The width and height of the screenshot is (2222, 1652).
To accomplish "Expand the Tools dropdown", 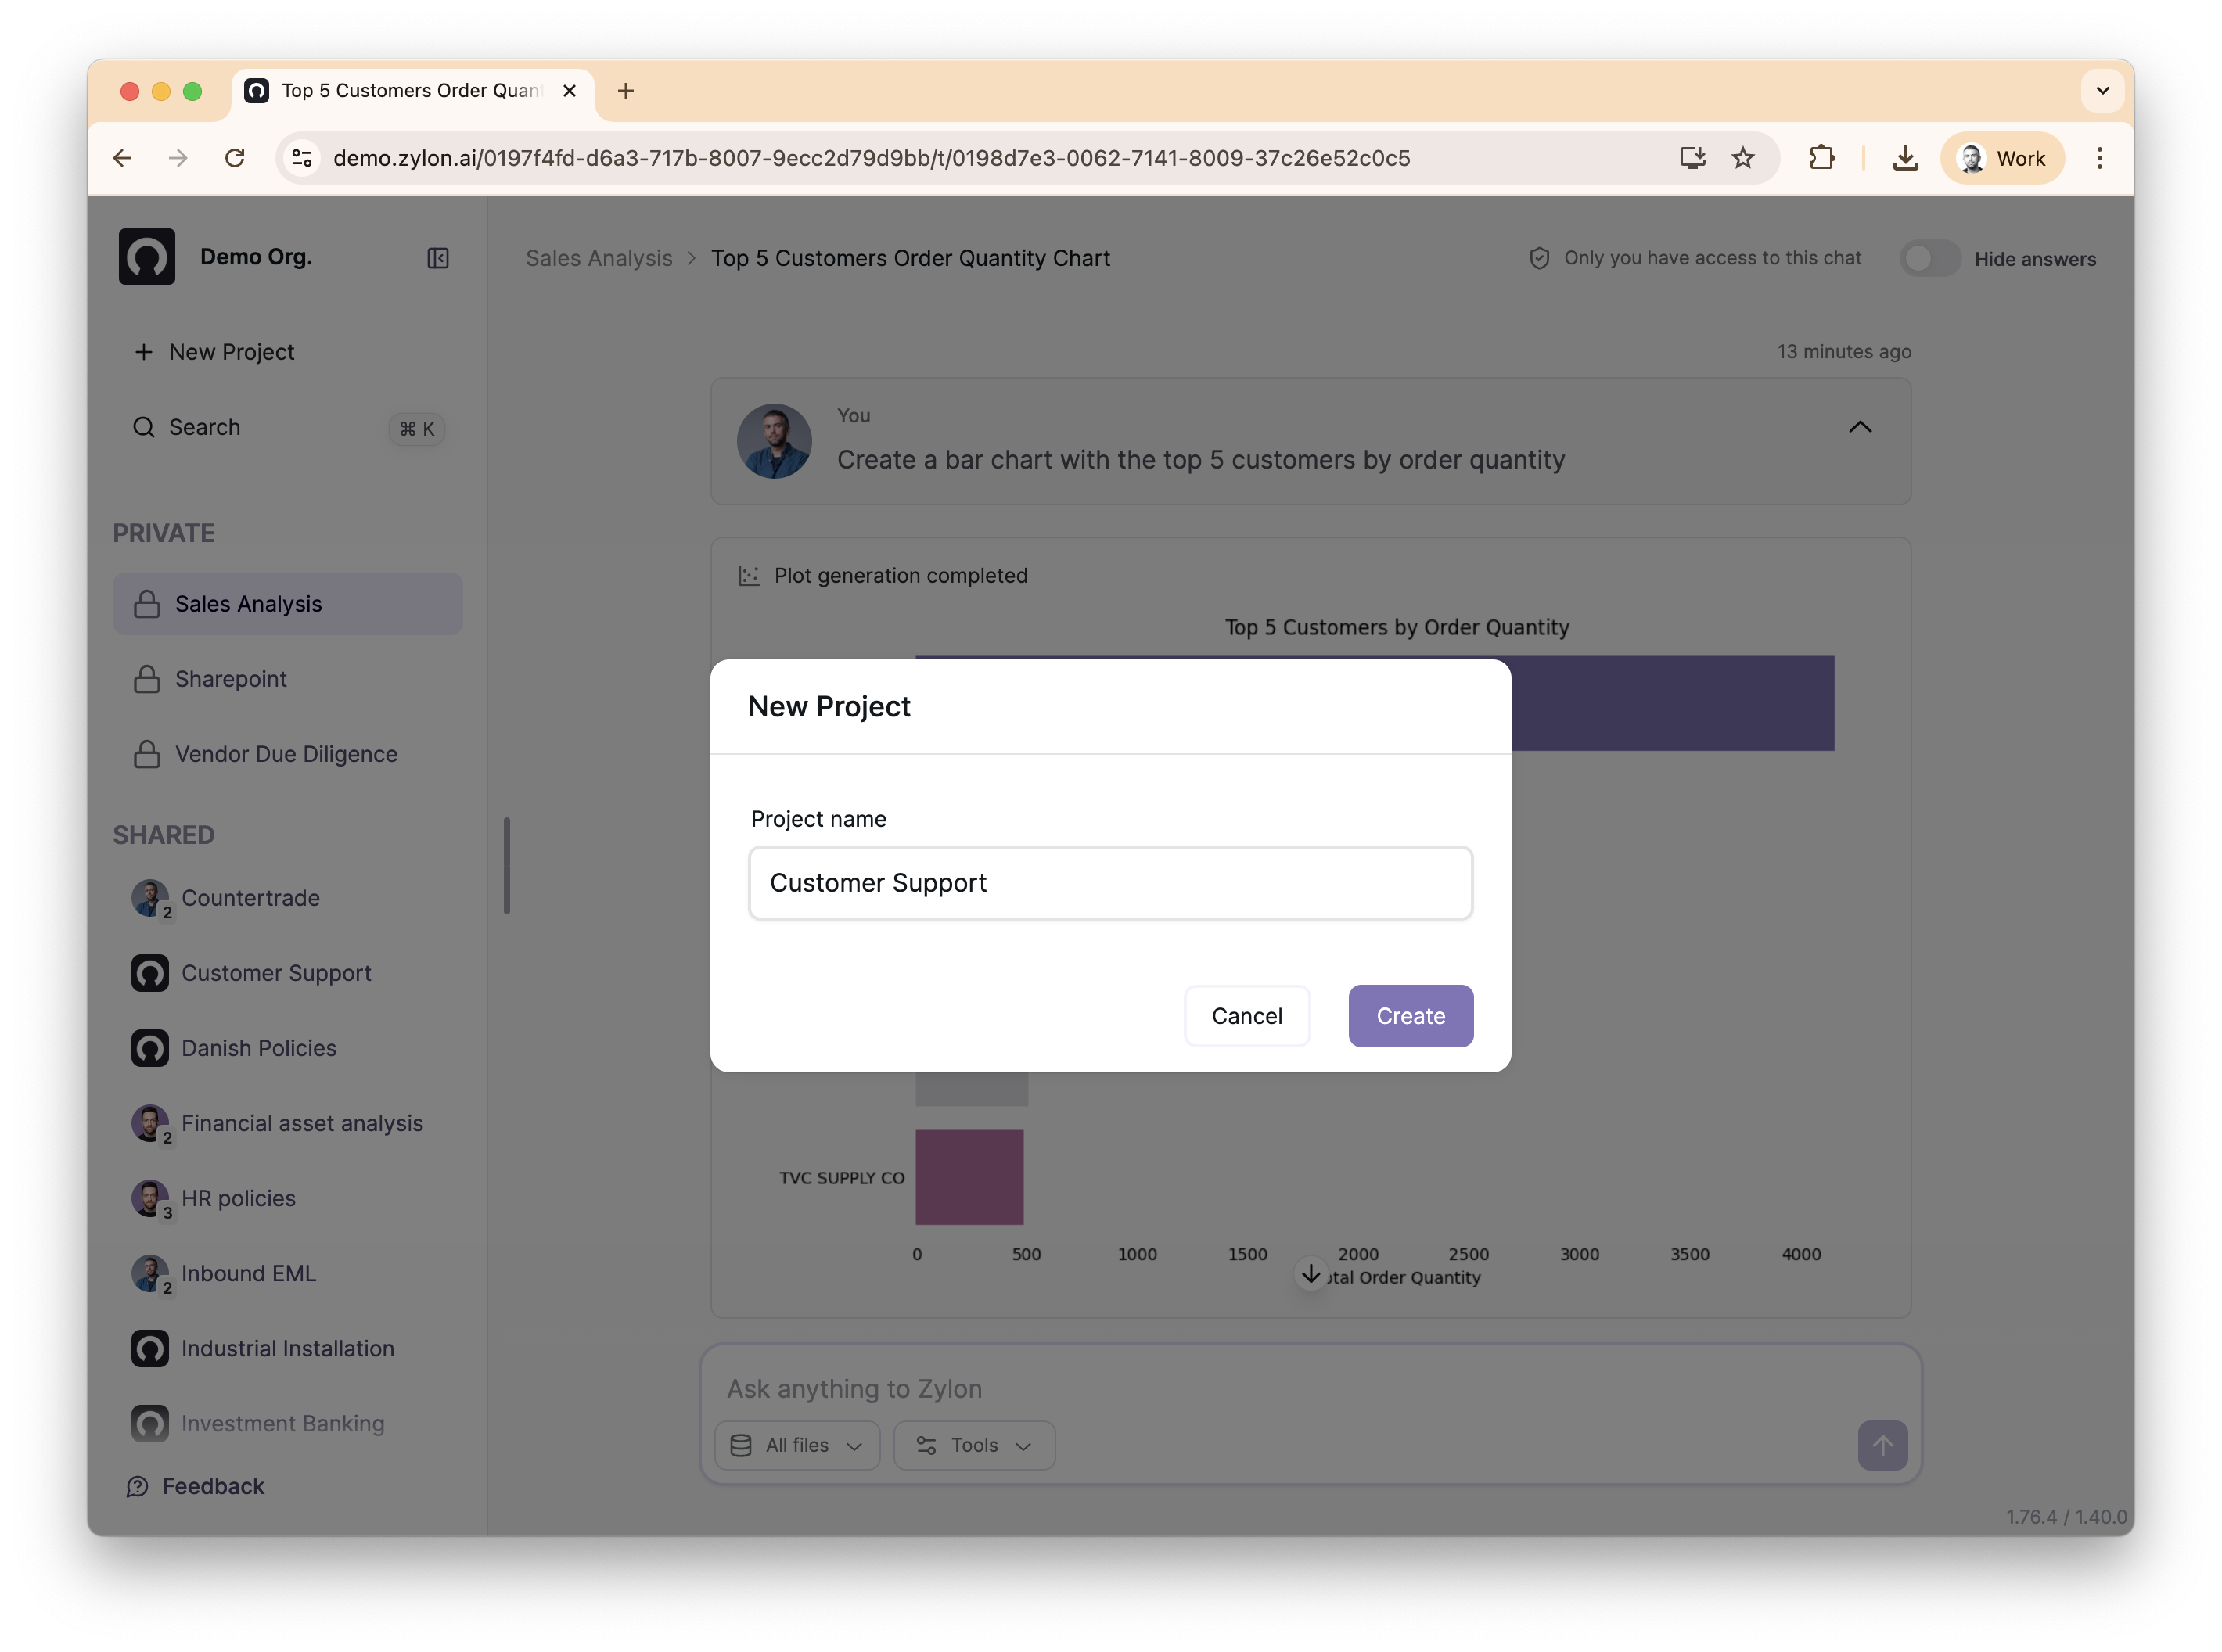I will 973,1445.
